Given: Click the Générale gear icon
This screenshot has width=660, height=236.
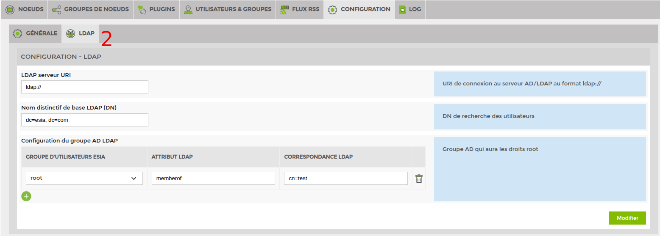Looking at the screenshot, I should [17, 33].
